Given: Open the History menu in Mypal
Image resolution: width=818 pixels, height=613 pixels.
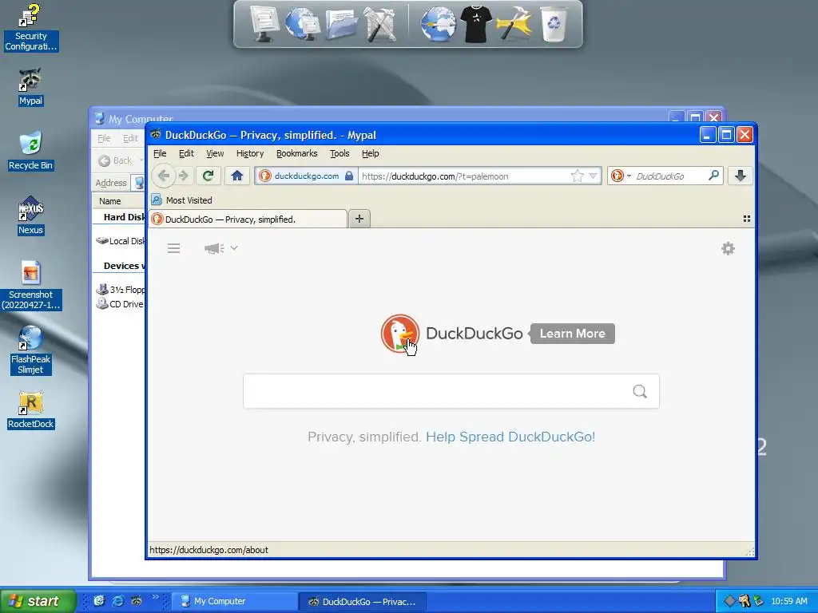Looking at the screenshot, I should tap(250, 153).
